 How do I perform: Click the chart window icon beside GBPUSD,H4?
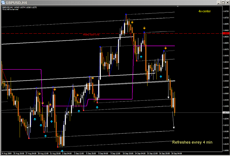(x=3, y=2)
